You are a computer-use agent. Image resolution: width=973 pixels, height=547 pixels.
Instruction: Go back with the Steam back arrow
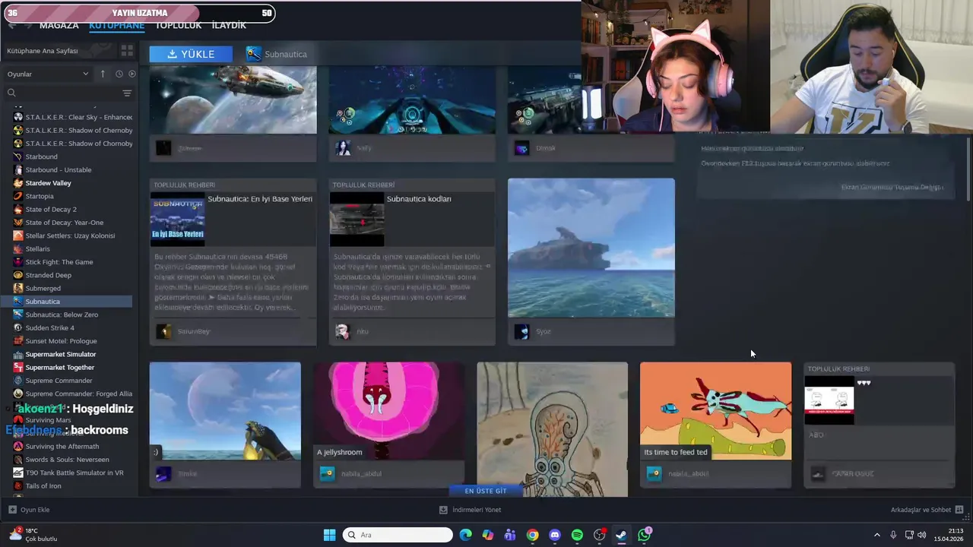click(11, 26)
